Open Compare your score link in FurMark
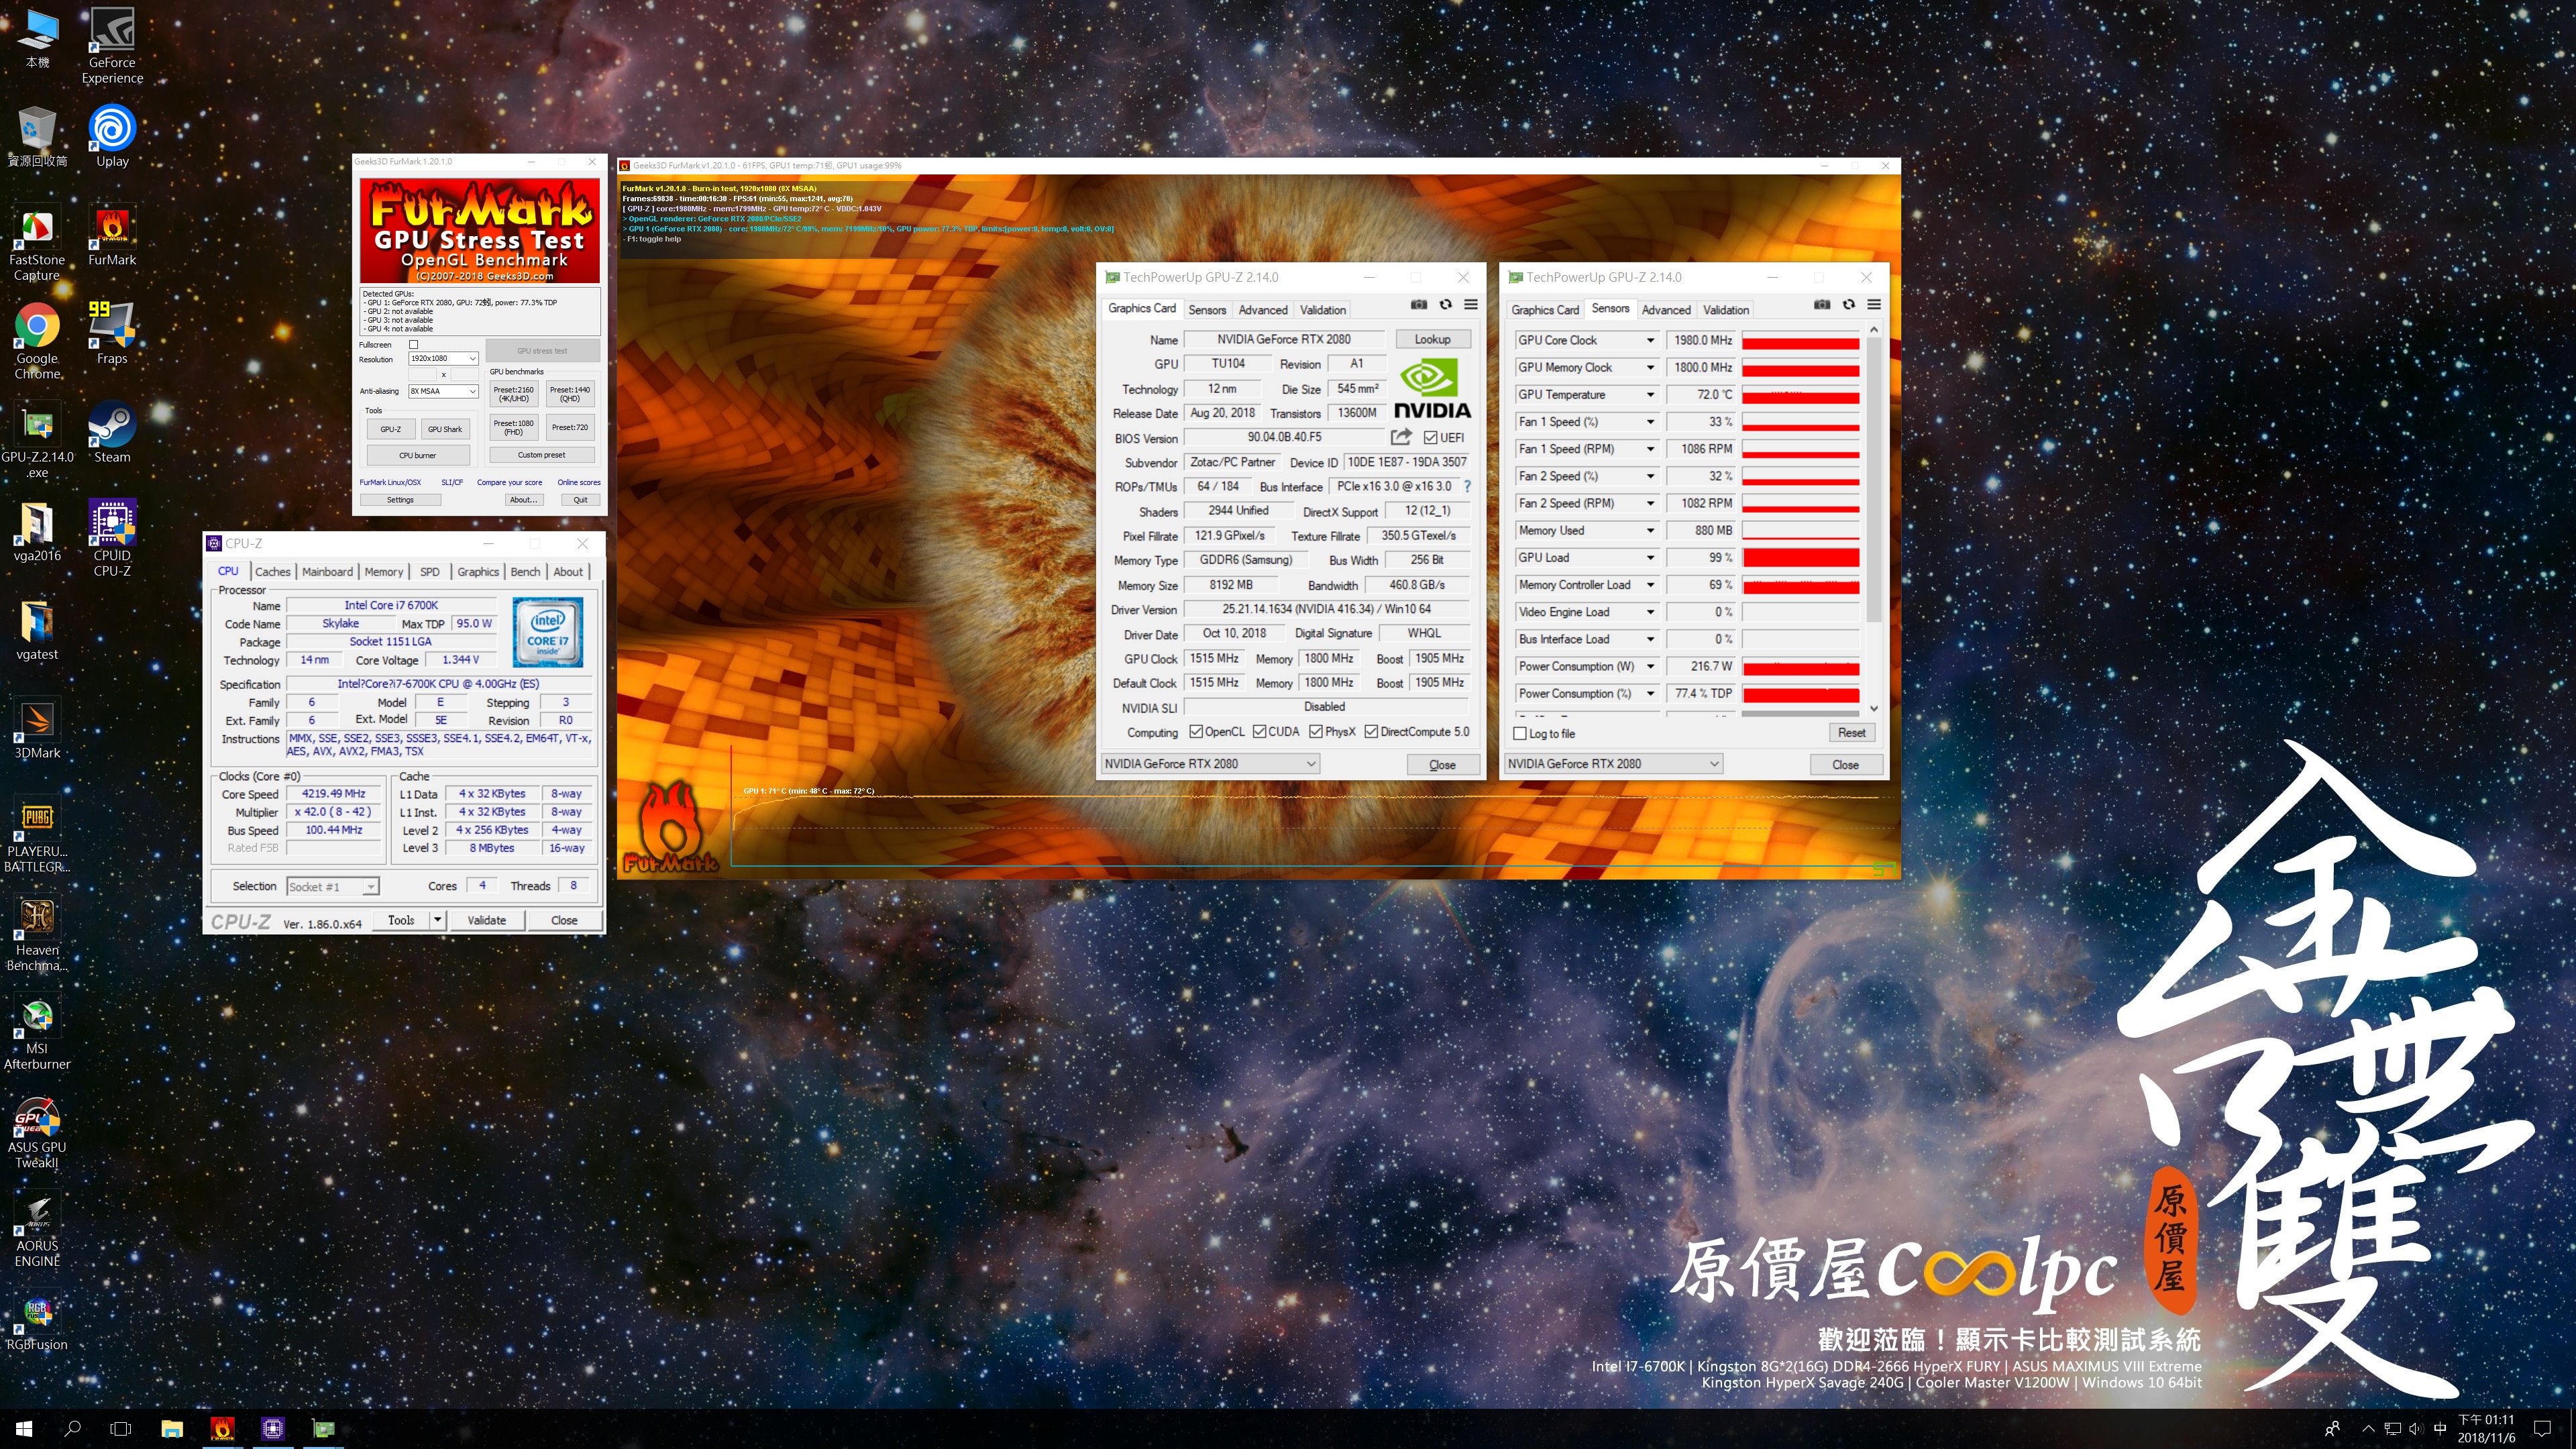 click(509, 483)
